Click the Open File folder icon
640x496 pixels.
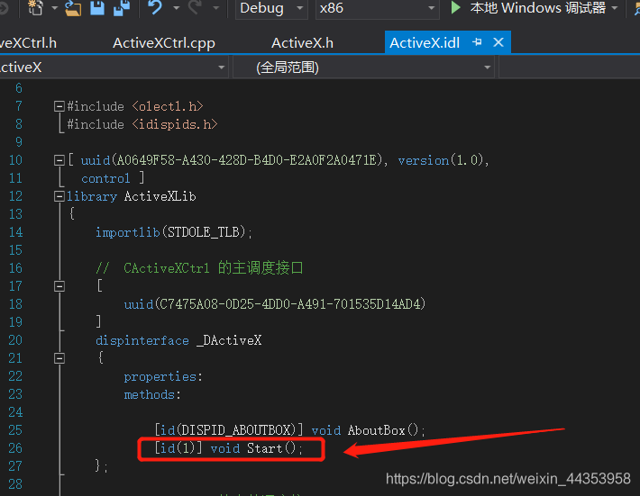point(73,8)
